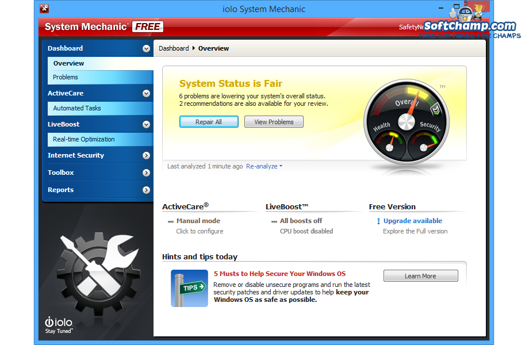Click the Last analyzed 1 minute ago text

click(x=205, y=166)
